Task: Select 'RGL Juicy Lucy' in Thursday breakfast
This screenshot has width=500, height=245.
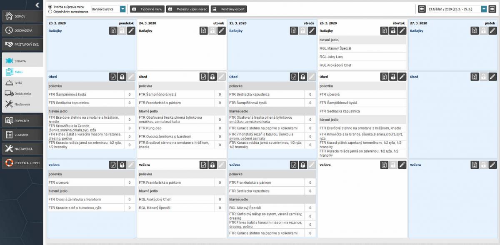Action: [362, 57]
